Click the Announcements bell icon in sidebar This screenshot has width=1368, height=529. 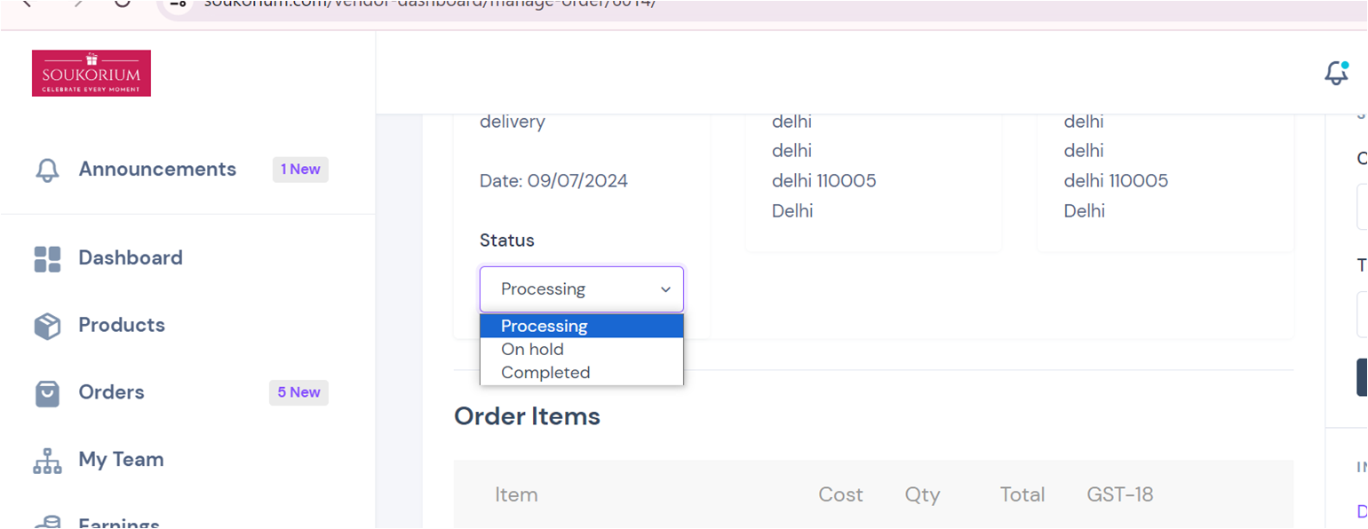click(x=47, y=170)
